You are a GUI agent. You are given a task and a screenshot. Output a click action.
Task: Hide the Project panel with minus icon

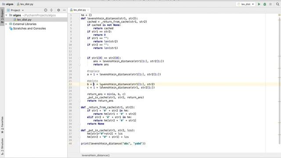[65, 10]
